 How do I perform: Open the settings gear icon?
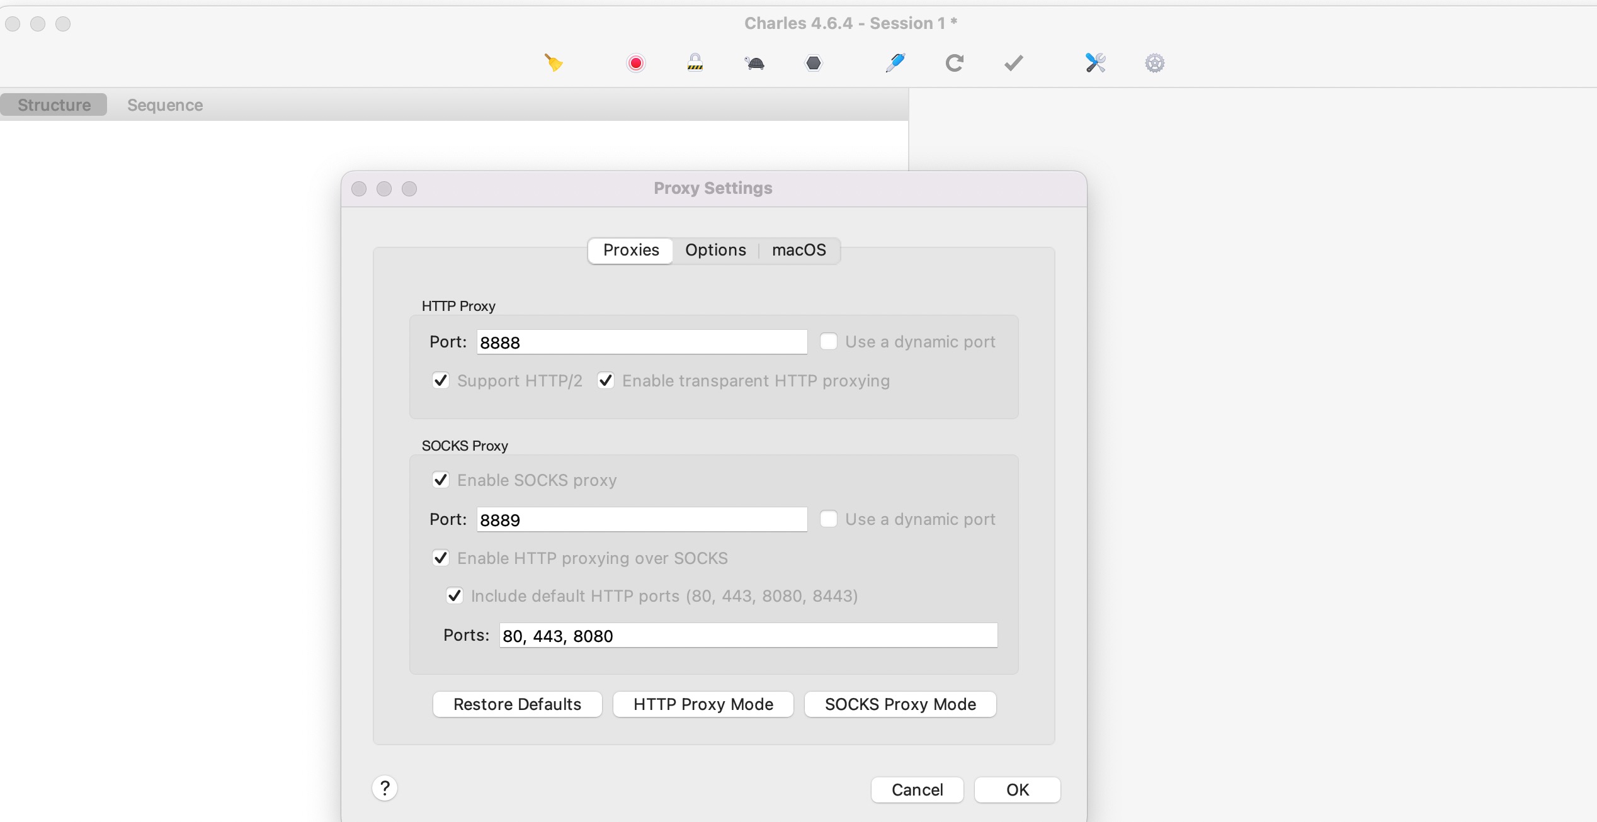coord(1154,63)
